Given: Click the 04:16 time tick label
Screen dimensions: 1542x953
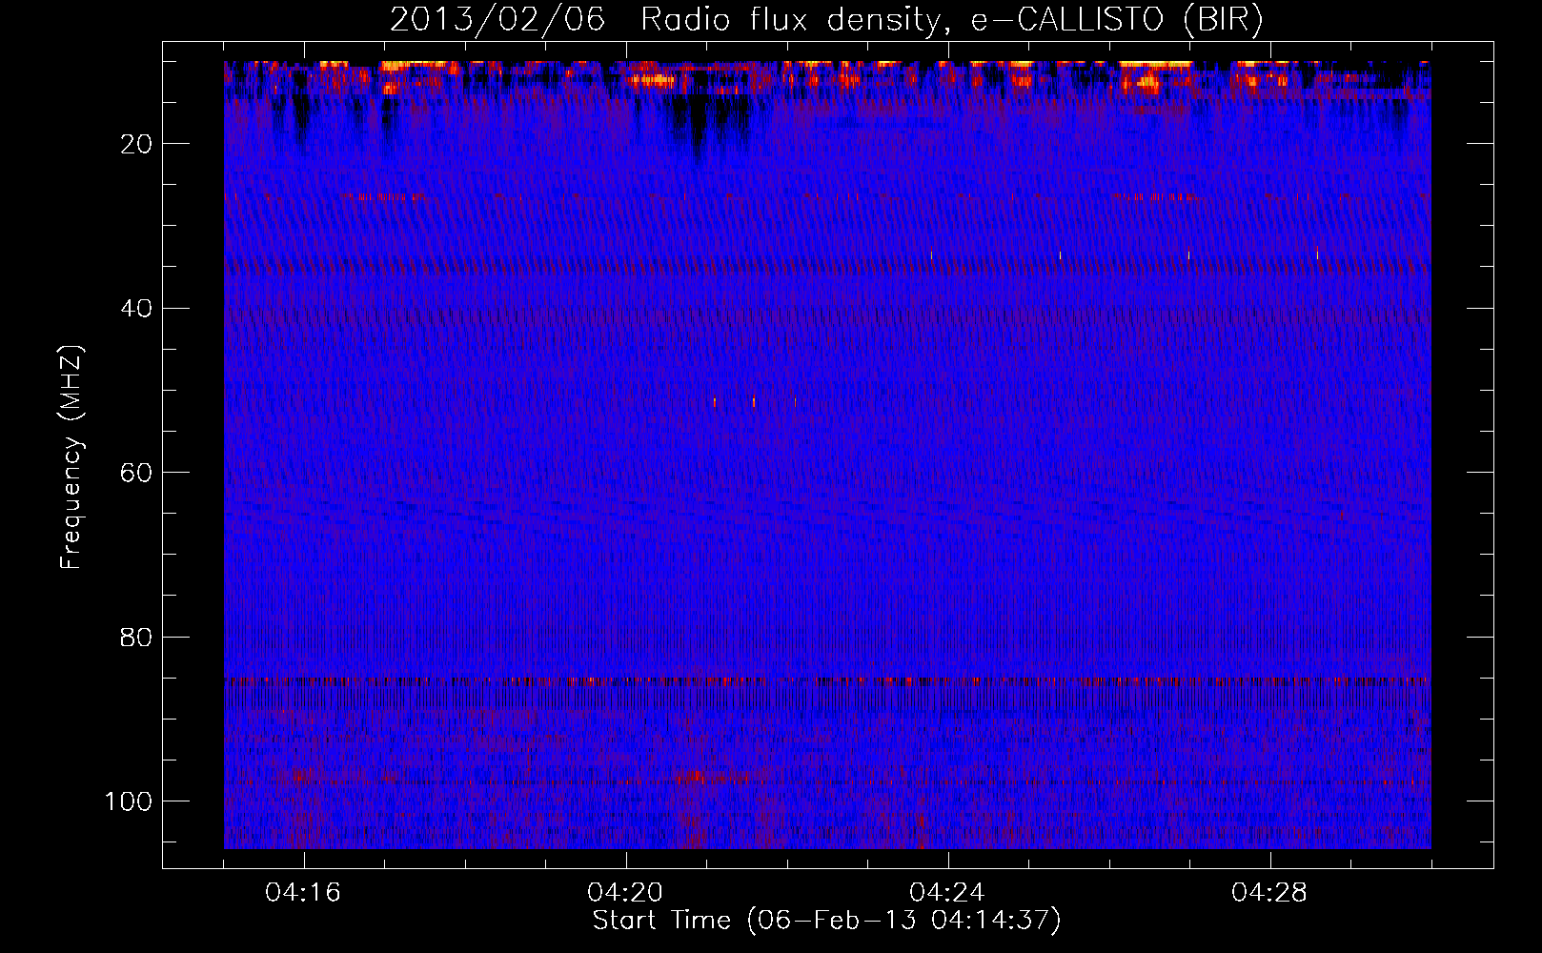Looking at the screenshot, I should [303, 893].
